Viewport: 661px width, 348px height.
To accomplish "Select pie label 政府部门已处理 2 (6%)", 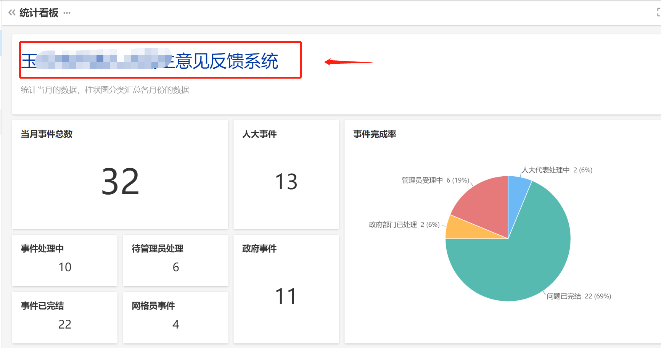I will (404, 225).
